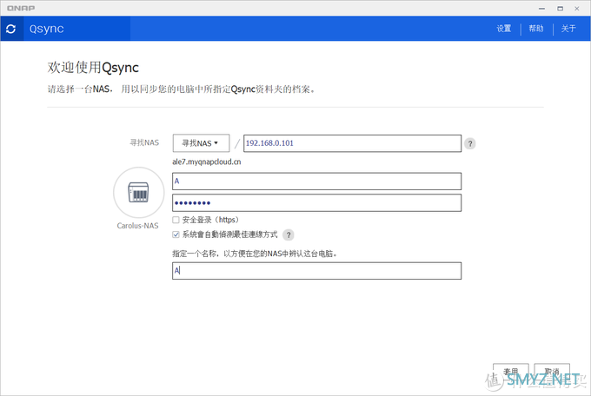
Task: Click the Qsync sync icon in header
Action: (x=10, y=29)
